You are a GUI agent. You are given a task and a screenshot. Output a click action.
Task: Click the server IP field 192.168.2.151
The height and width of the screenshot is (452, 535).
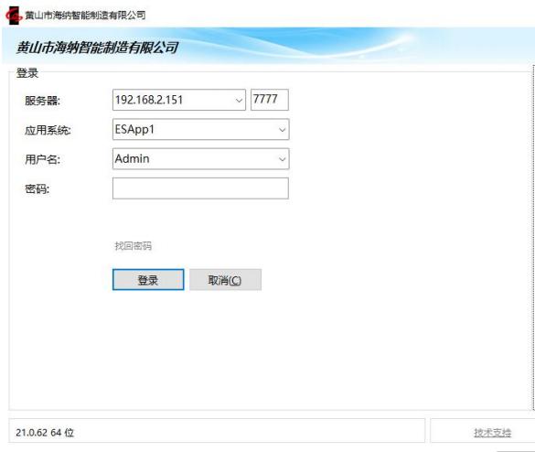tap(178, 100)
